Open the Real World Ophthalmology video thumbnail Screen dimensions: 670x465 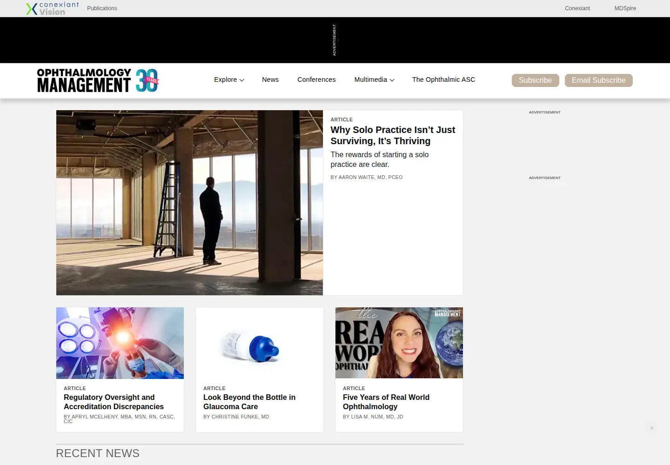point(399,343)
